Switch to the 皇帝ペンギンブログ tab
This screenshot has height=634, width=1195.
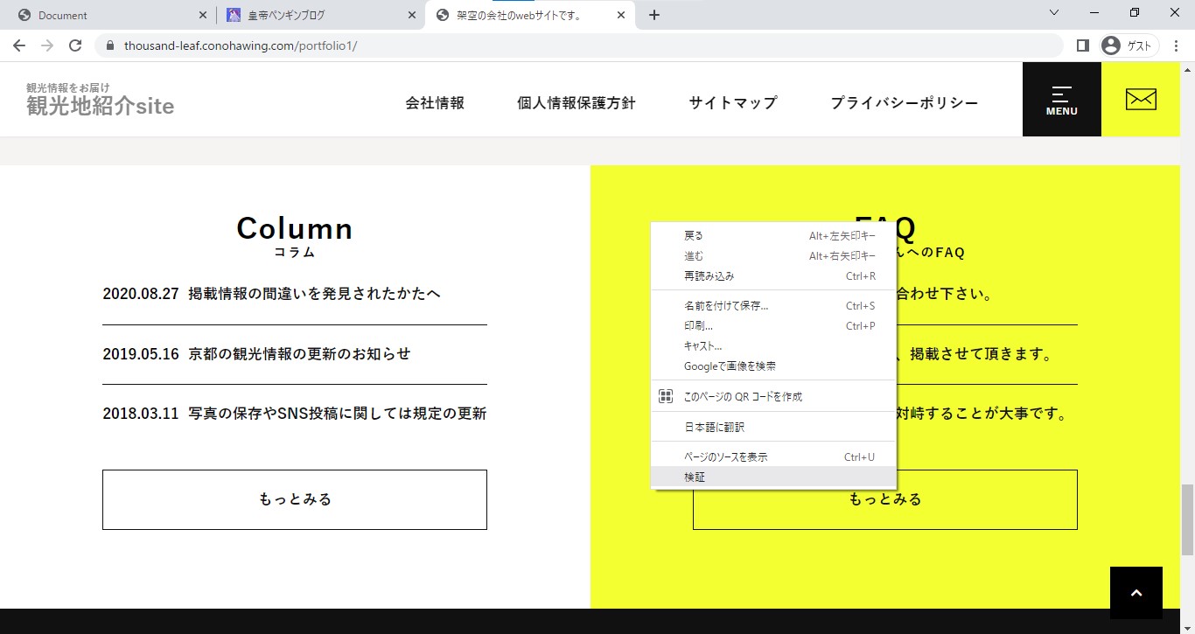click(320, 15)
